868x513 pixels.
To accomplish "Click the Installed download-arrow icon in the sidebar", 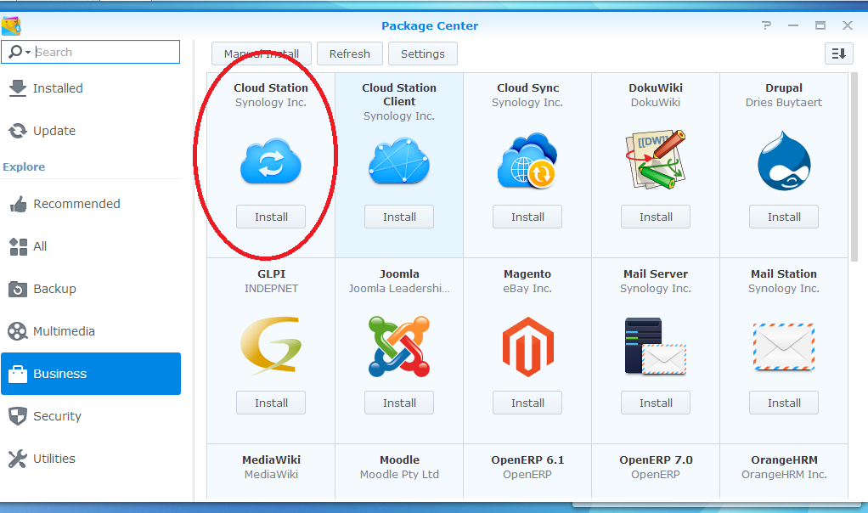I will point(18,88).
